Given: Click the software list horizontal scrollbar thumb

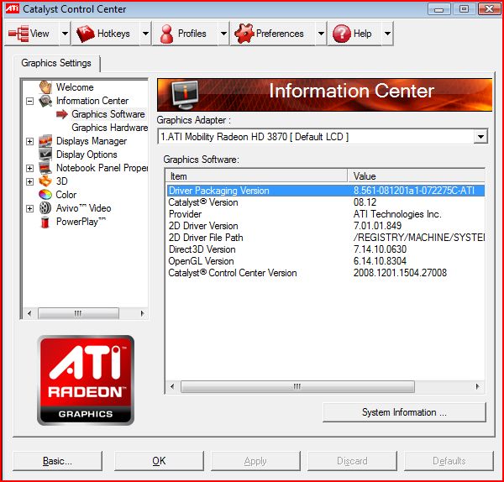Looking at the screenshot, I should pyautogui.click(x=297, y=386).
